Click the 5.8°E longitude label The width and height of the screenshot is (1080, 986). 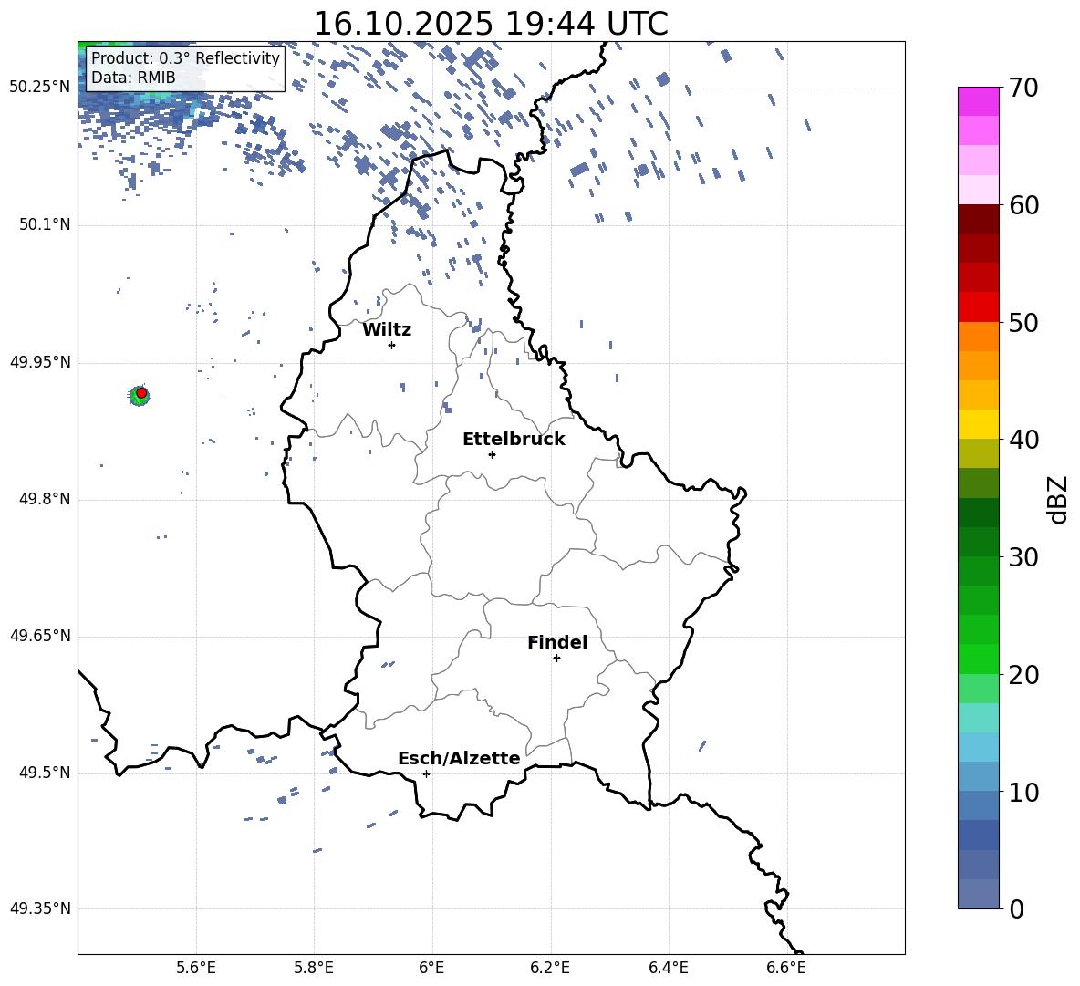click(x=314, y=968)
